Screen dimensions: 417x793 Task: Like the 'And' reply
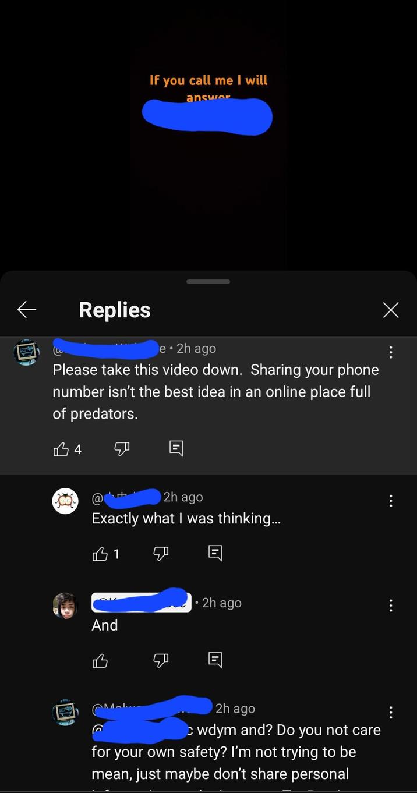[x=100, y=661]
